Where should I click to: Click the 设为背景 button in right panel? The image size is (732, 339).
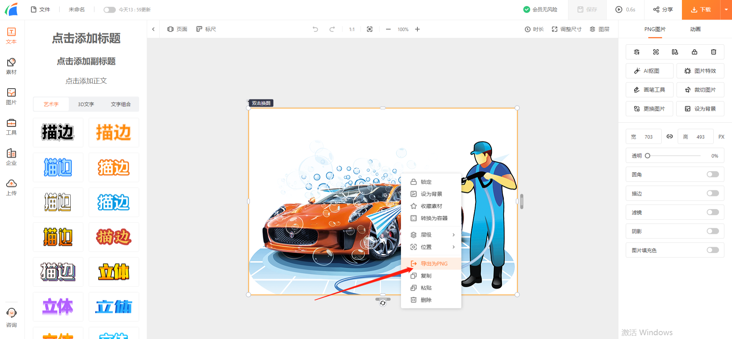pos(700,109)
